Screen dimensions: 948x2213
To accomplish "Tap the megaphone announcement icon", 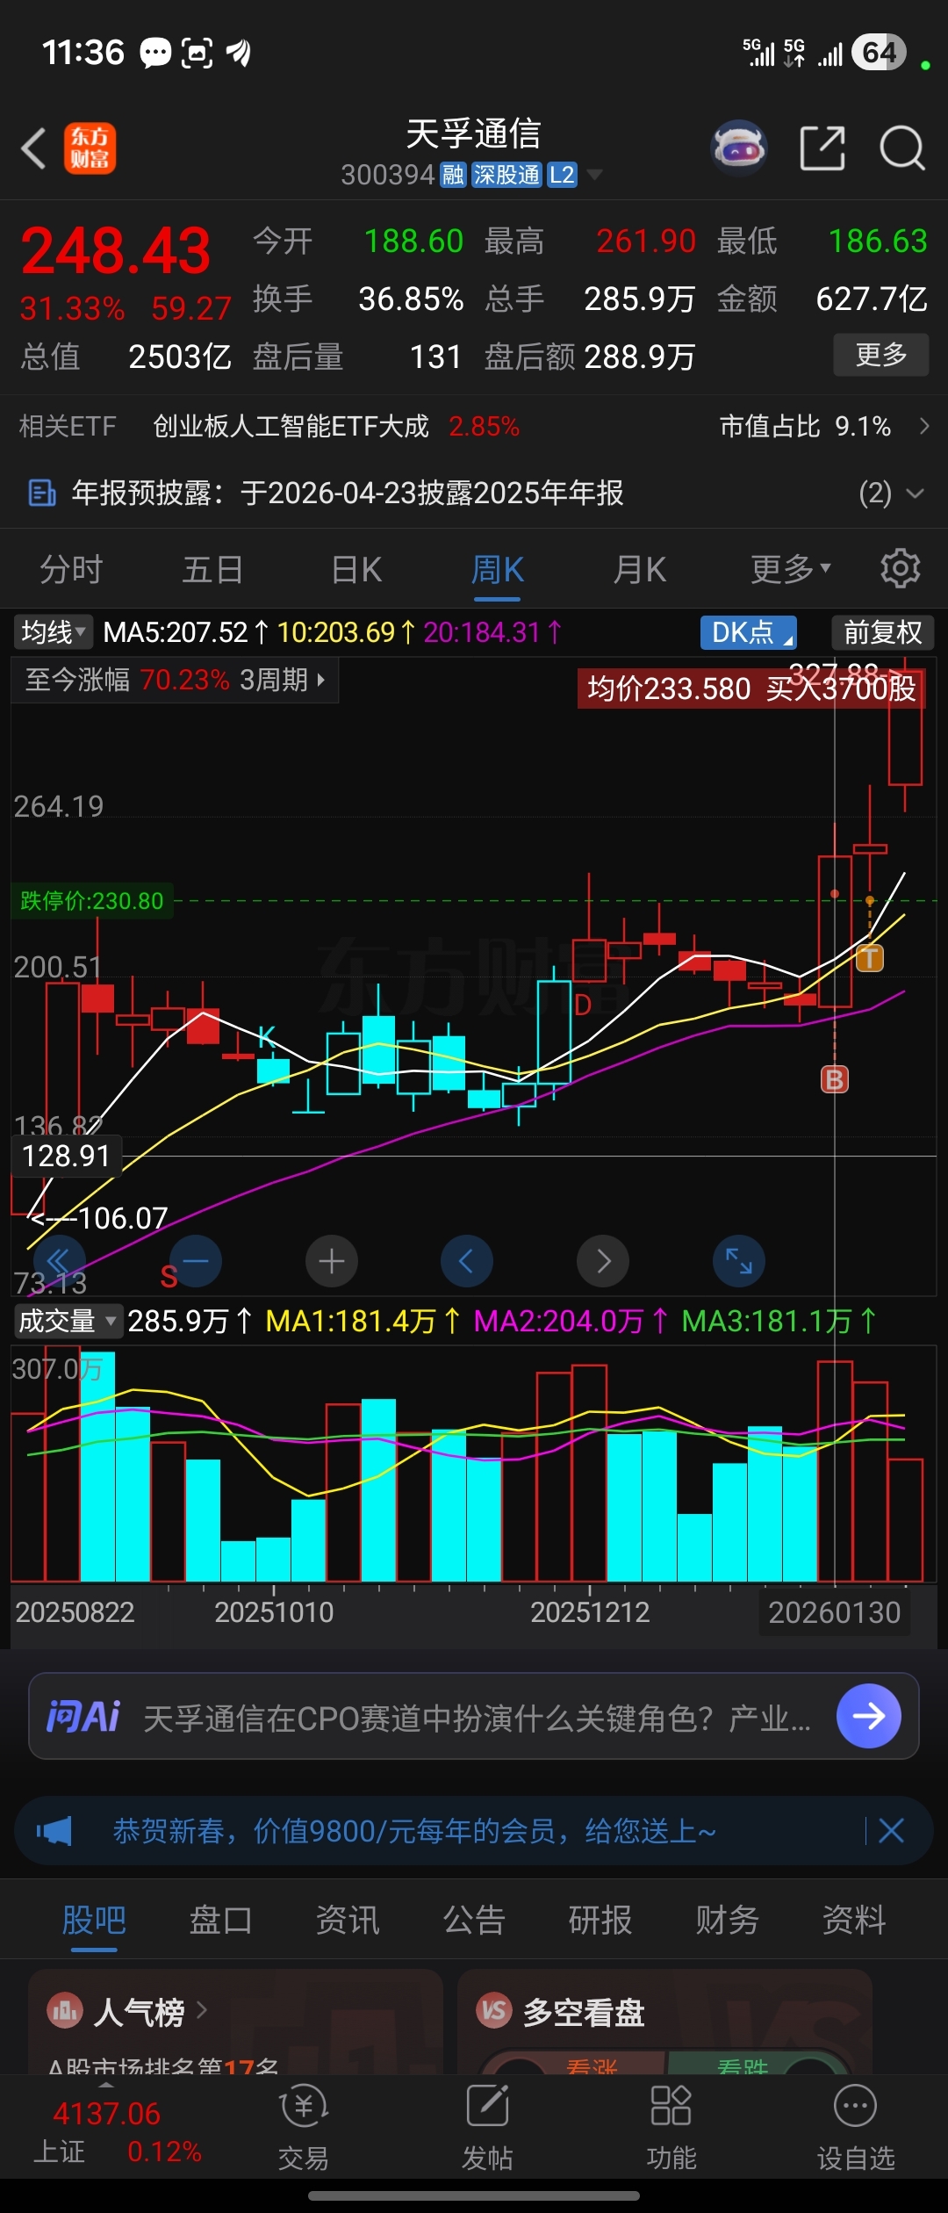I will pyautogui.click(x=54, y=1831).
